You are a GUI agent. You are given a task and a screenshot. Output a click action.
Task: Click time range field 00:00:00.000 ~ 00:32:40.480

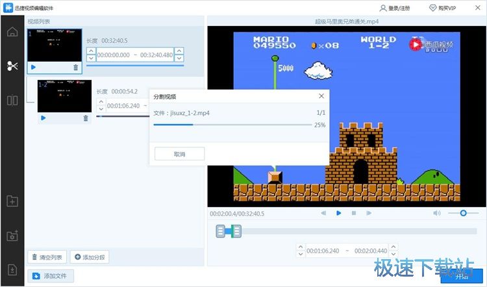(135, 55)
